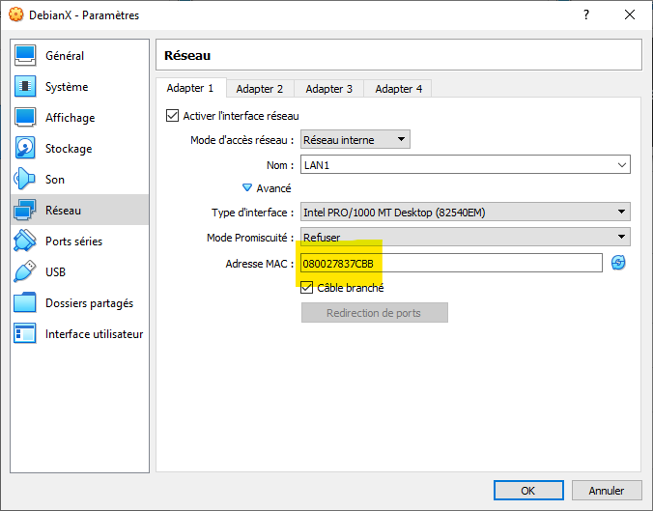The image size is (653, 511).
Task: Select the USB plug icon
Action: click(x=25, y=271)
